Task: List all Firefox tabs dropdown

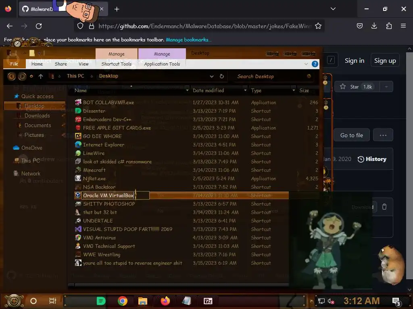Action: [x=333, y=9]
